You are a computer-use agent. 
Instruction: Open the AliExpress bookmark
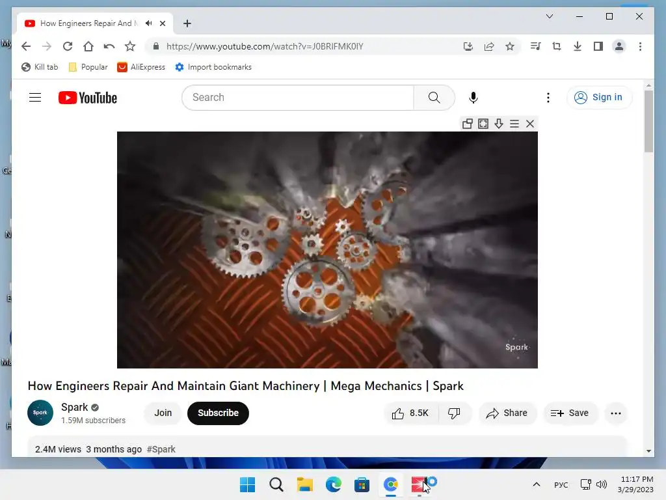coord(141,67)
